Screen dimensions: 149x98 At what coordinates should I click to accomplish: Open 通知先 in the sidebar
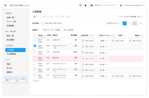click(9, 72)
